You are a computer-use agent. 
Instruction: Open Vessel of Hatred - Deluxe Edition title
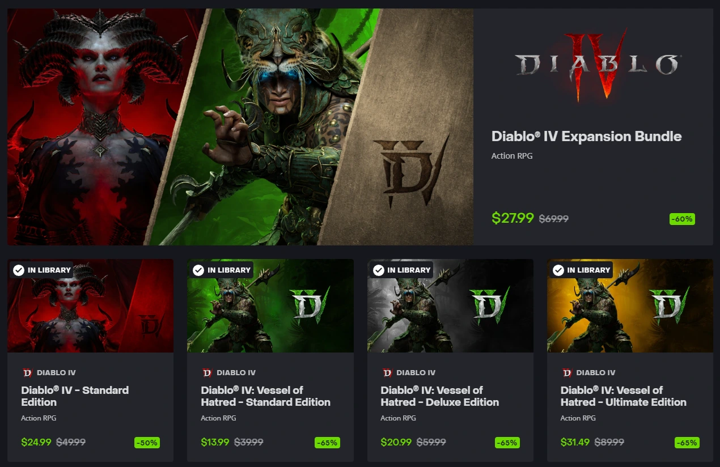tap(439, 396)
